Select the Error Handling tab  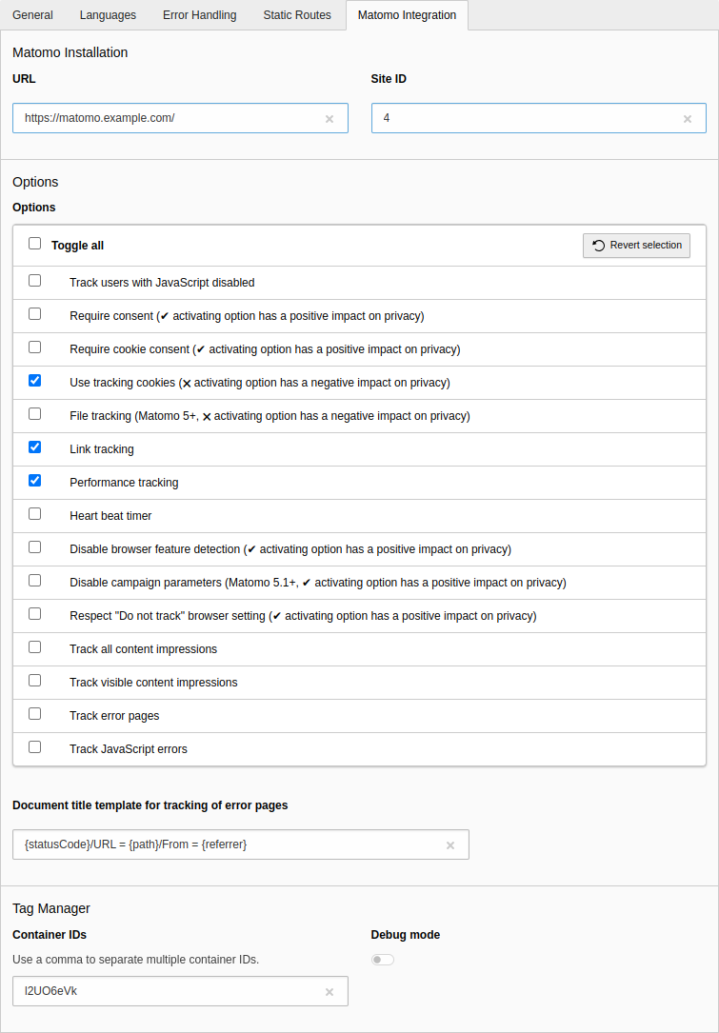click(199, 15)
